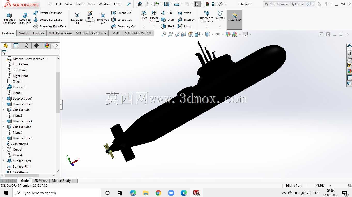Image resolution: width=352 pixels, height=197 pixels.
Task: Open the Section View tool
Action: pos(184,34)
